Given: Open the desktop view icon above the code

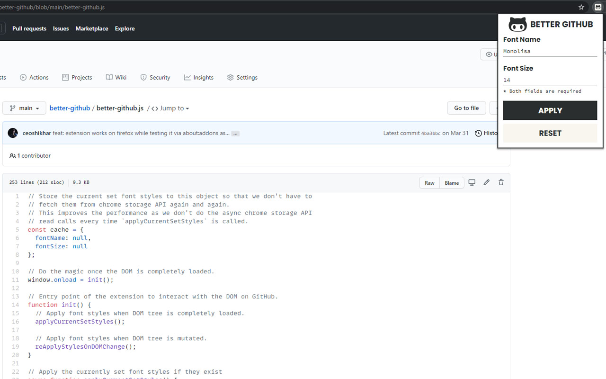Looking at the screenshot, I should [472, 182].
